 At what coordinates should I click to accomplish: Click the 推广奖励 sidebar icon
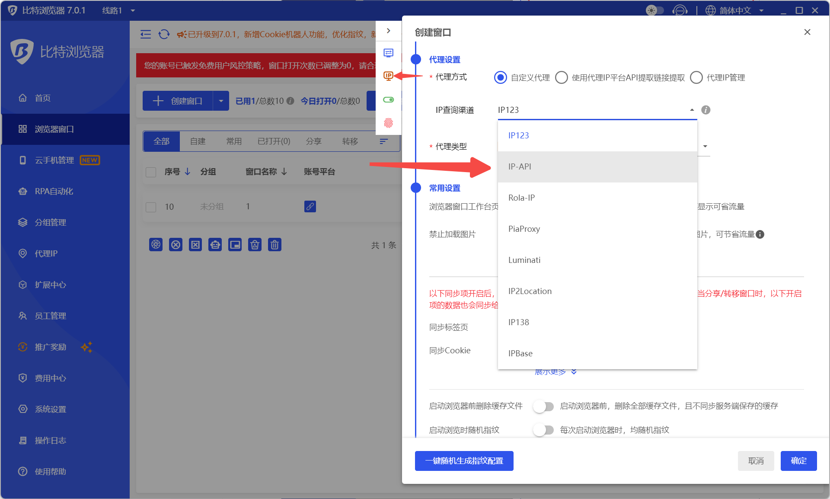coord(23,347)
